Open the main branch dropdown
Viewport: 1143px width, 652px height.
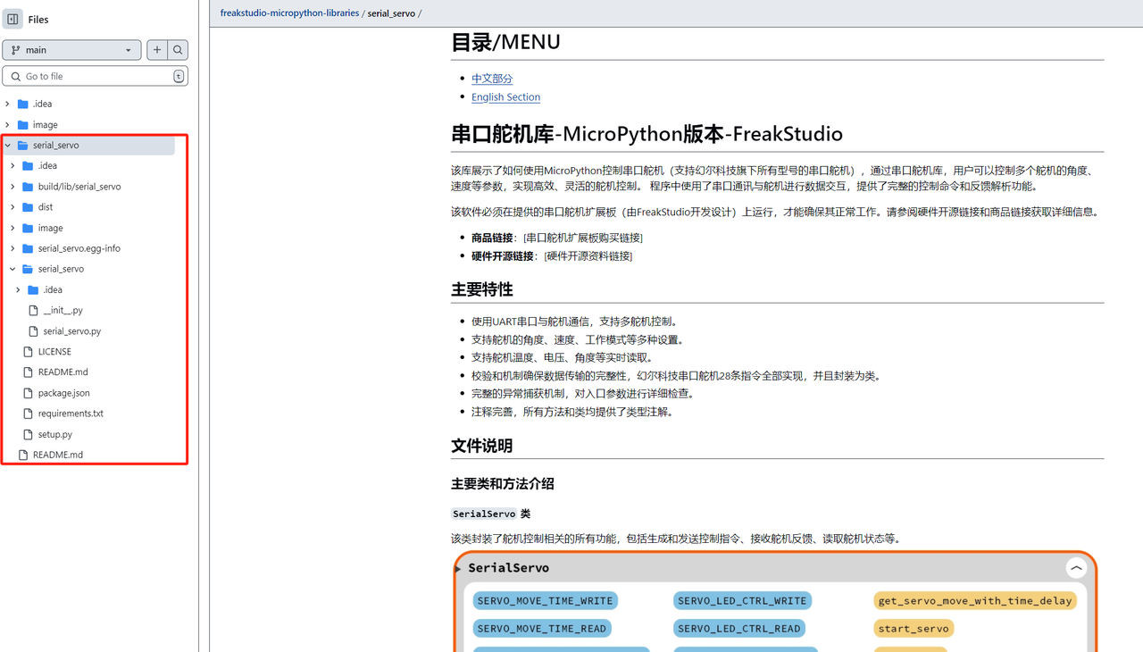[x=71, y=50]
